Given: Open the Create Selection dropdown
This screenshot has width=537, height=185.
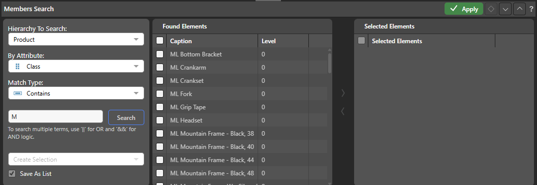Looking at the screenshot, I should 76,159.
